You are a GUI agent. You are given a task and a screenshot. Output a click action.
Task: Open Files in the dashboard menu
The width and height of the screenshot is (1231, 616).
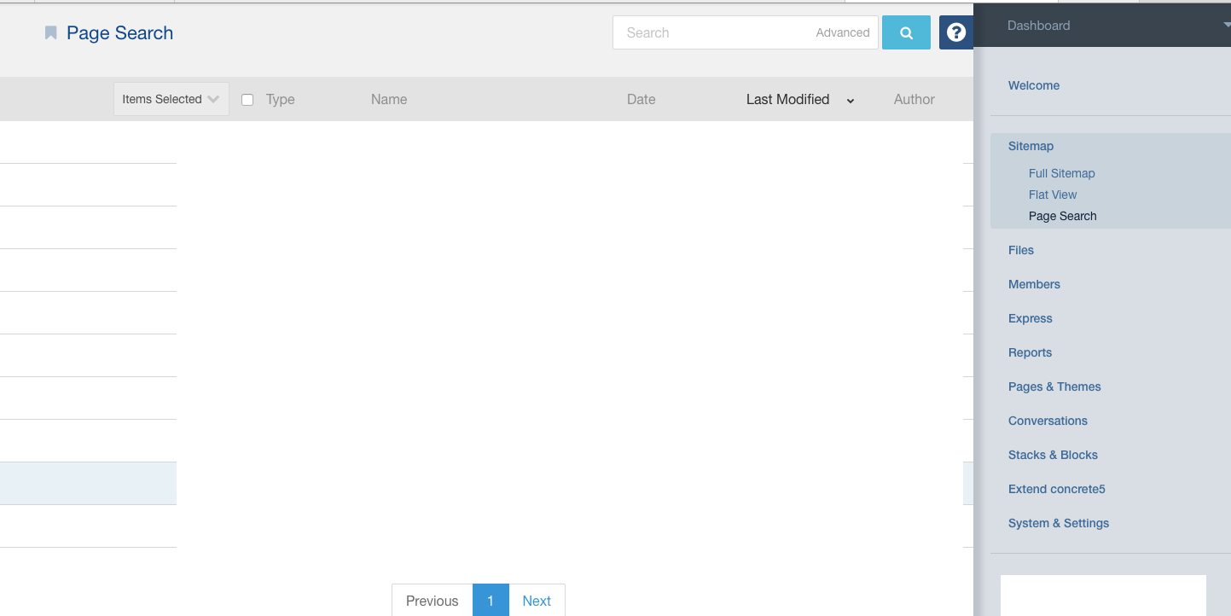tap(1021, 250)
